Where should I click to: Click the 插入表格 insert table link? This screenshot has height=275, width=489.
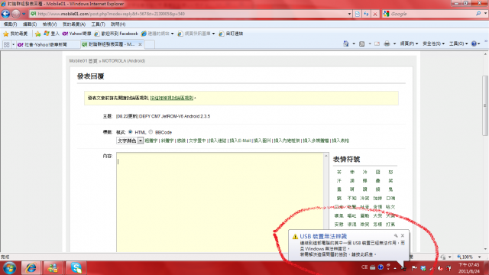[x=341, y=141]
